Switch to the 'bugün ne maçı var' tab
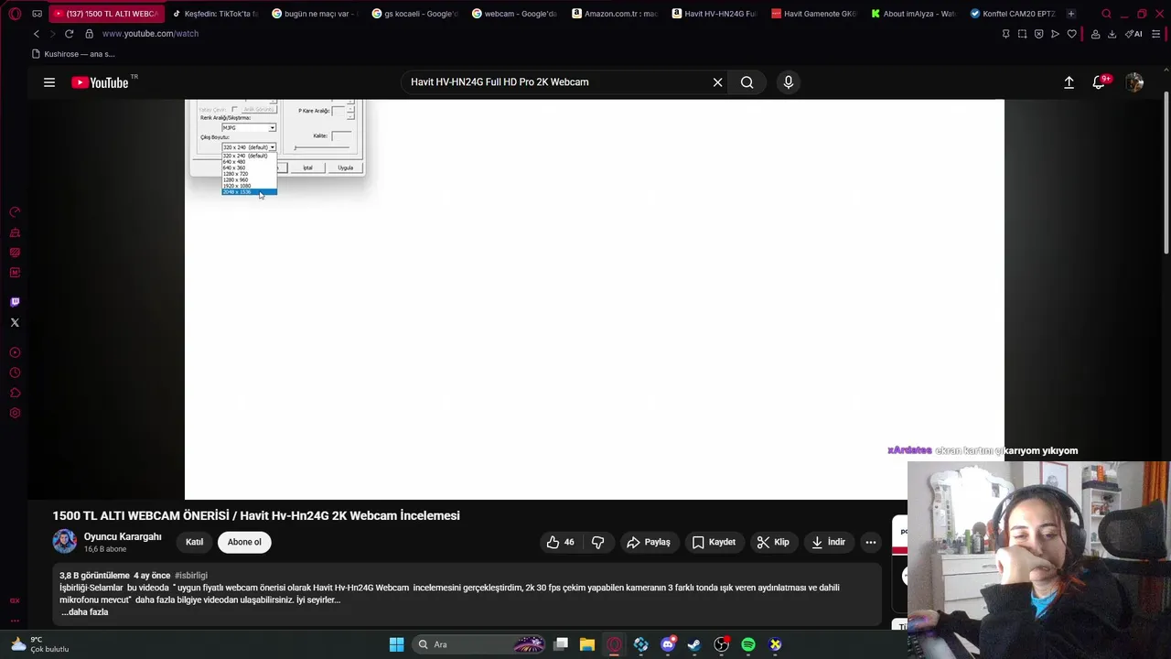 pyautogui.click(x=315, y=14)
